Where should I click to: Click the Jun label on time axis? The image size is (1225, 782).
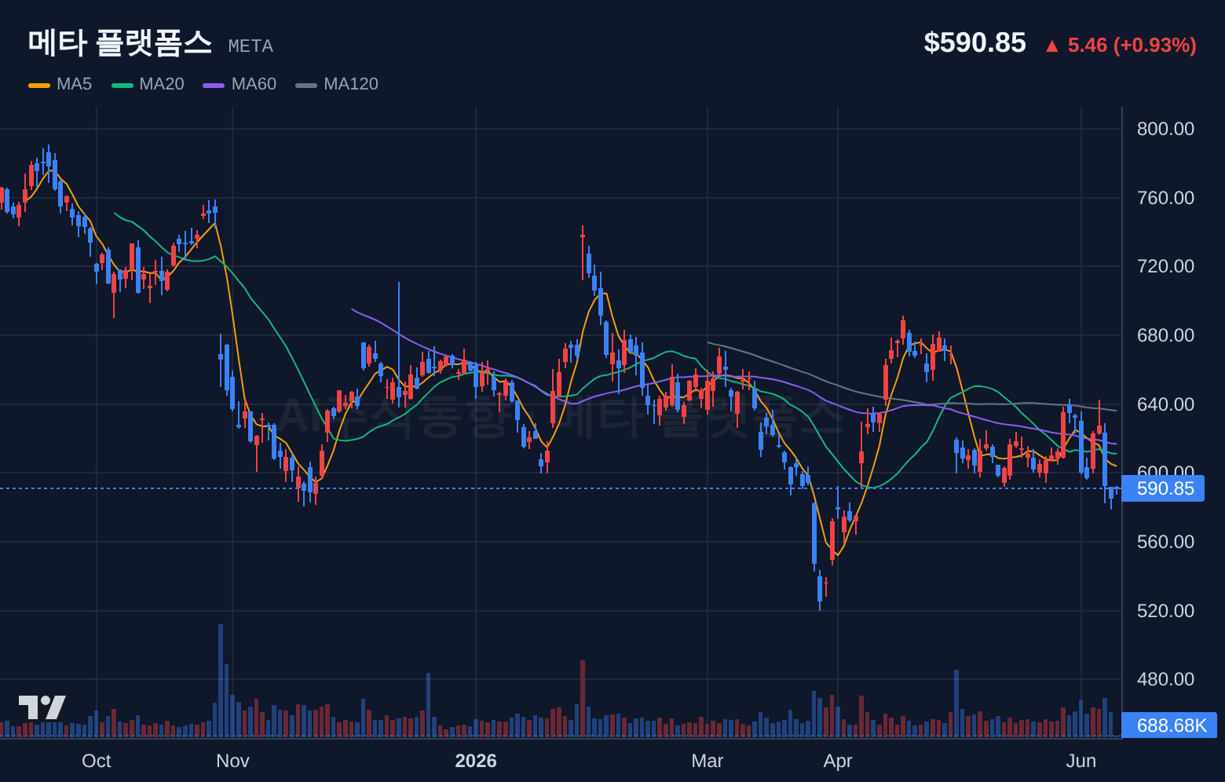click(1081, 761)
